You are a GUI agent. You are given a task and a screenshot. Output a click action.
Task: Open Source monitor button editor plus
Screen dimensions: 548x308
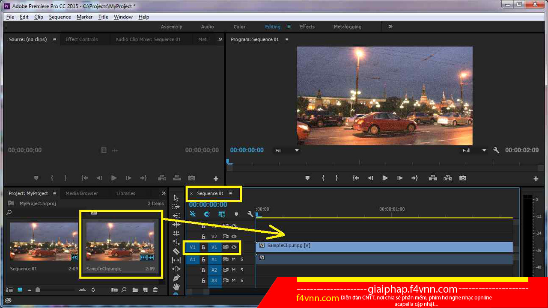click(x=216, y=178)
